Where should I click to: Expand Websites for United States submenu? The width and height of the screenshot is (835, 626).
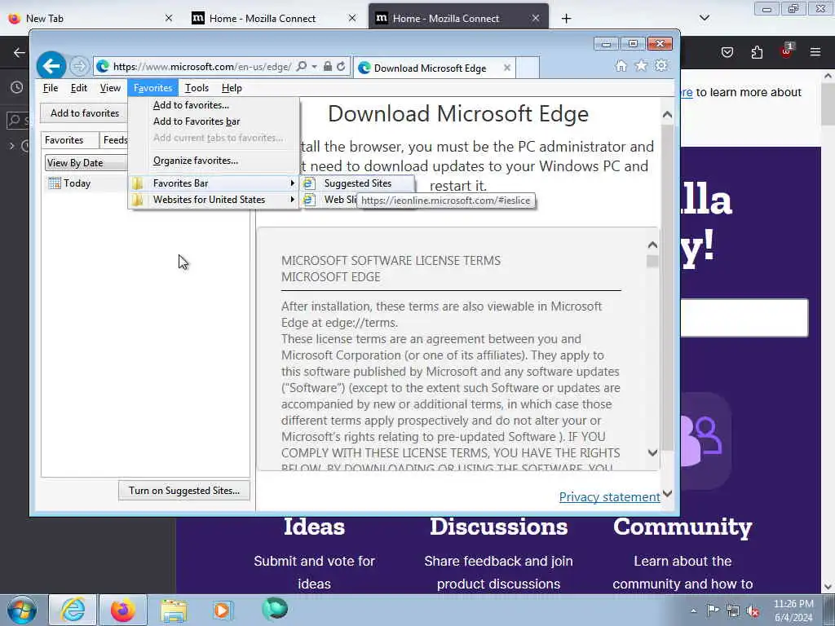(213, 200)
